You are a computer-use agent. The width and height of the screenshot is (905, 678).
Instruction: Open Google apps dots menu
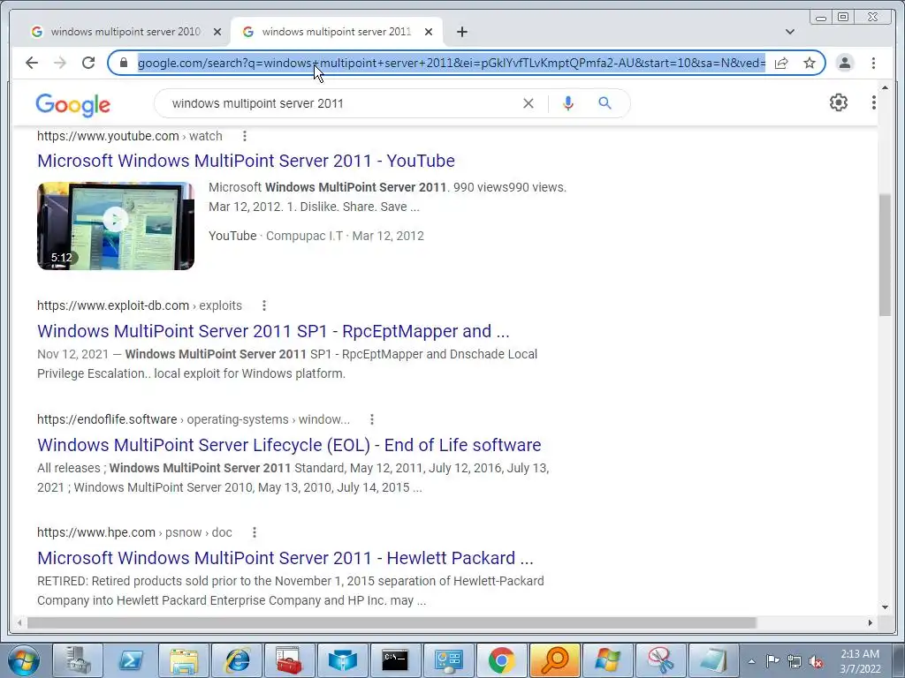(x=873, y=102)
